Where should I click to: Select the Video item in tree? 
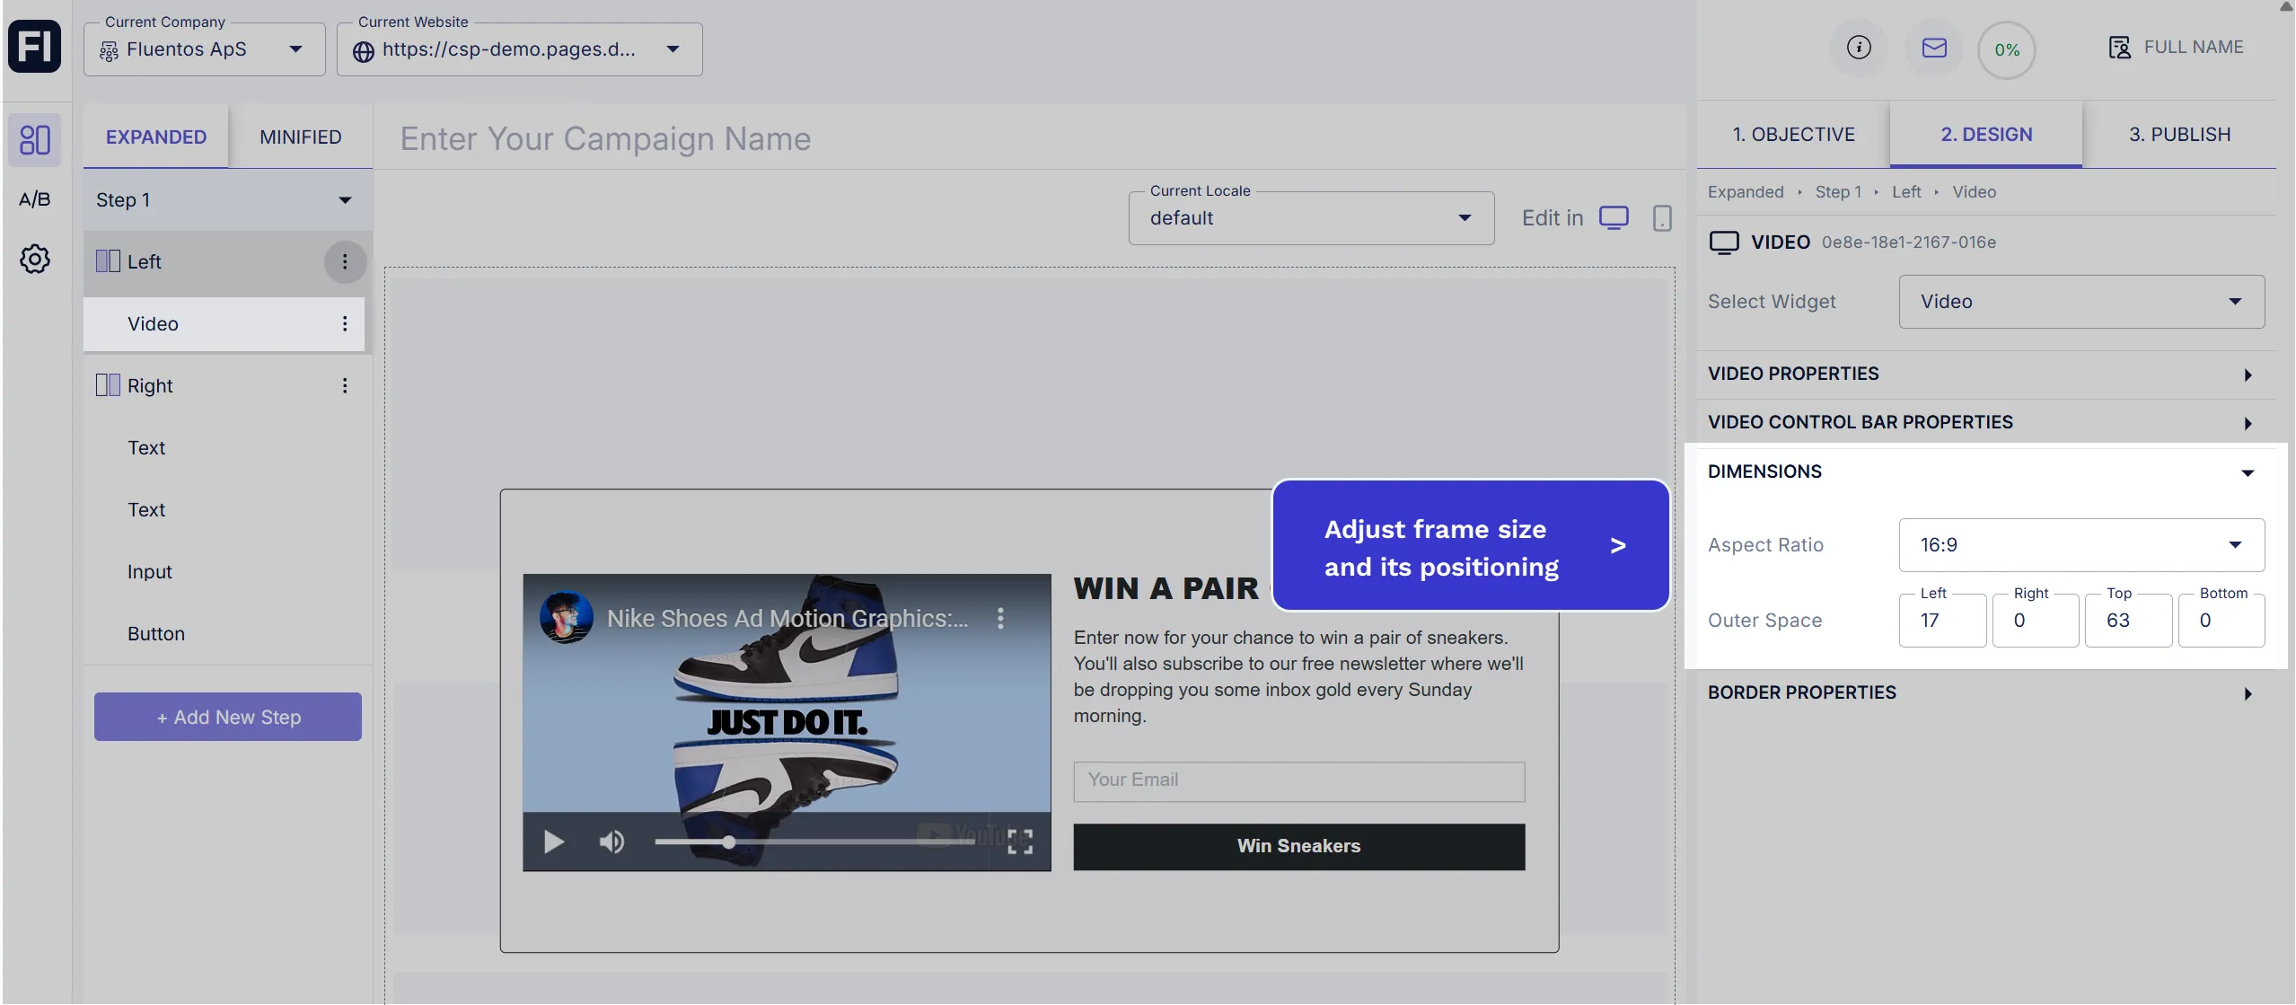point(224,323)
